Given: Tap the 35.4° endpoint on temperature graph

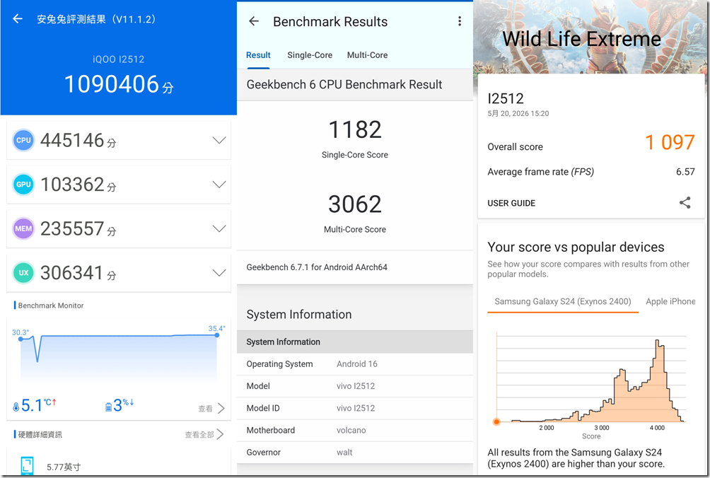Looking at the screenshot, I should [x=217, y=335].
